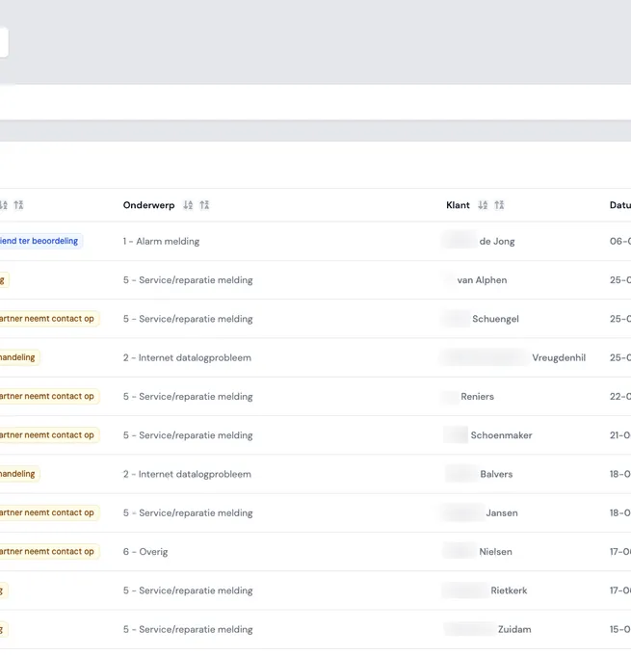Open the Internet datalogprobleem for Vreugdenhil
The image size is (631, 655).
(x=187, y=358)
